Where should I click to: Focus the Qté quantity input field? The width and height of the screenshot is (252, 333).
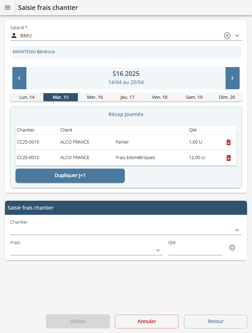click(195, 250)
